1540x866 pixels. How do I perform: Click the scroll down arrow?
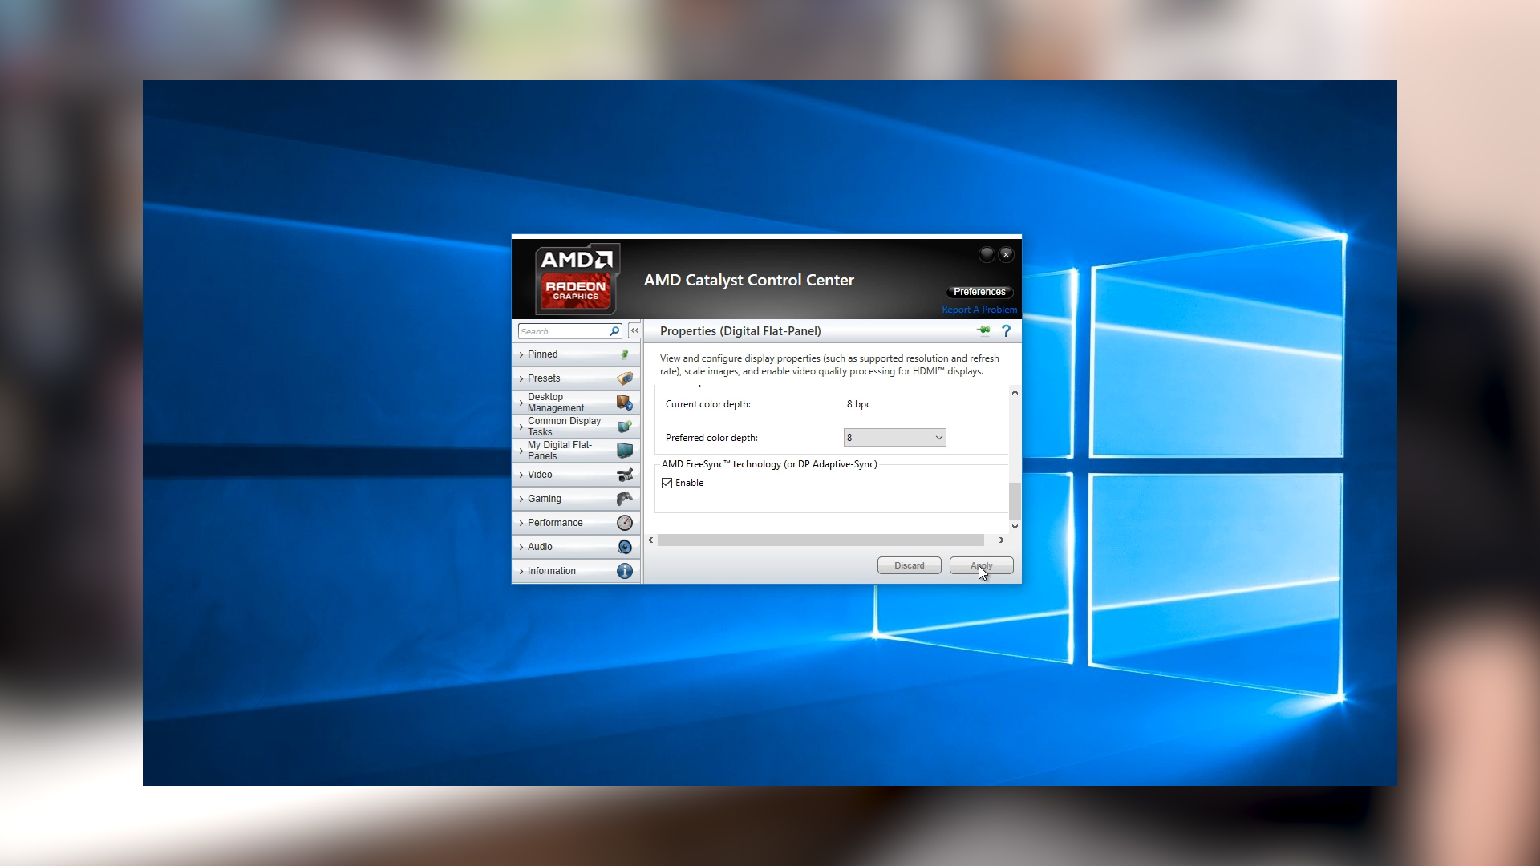point(1015,527)
